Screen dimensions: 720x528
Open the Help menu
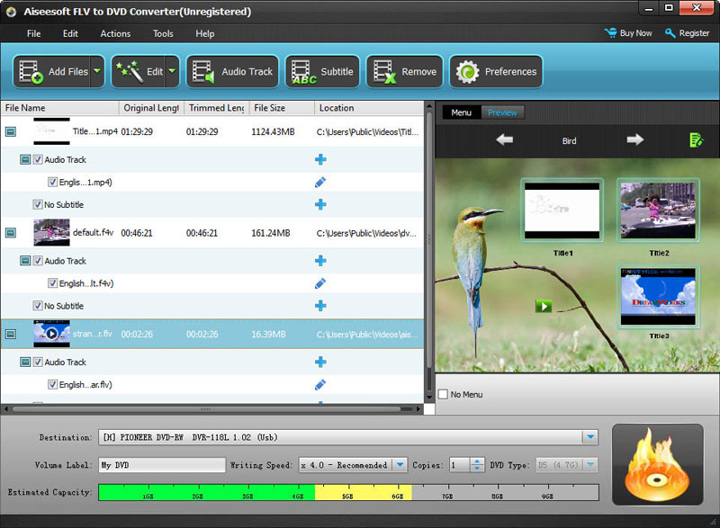click(x=205, y=33)
